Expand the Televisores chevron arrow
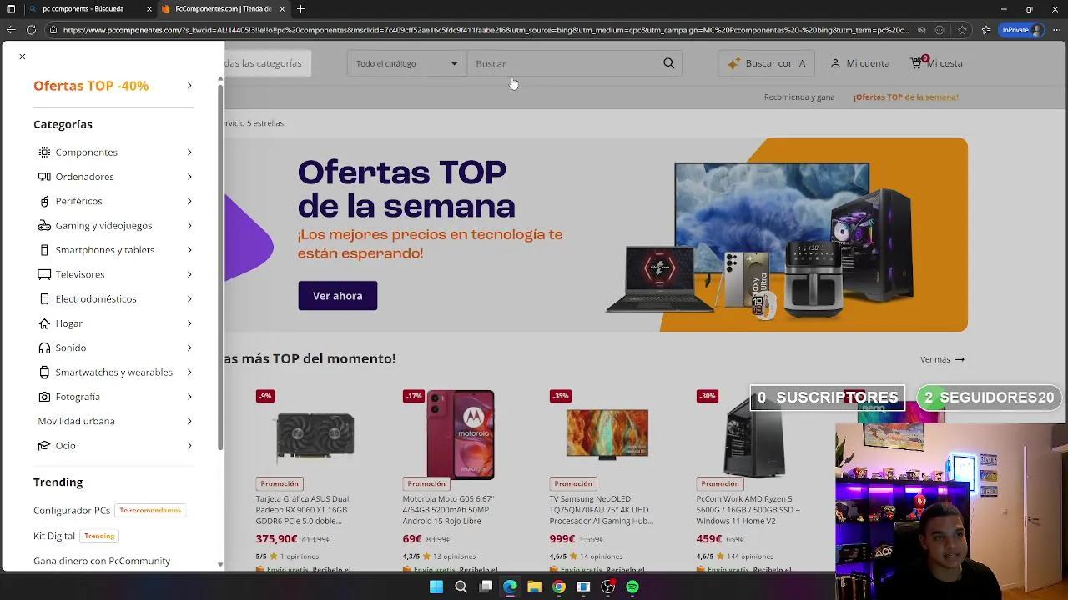Image resolution: width=1068 pixels, height=600 pixels. (x=189, y=274)
